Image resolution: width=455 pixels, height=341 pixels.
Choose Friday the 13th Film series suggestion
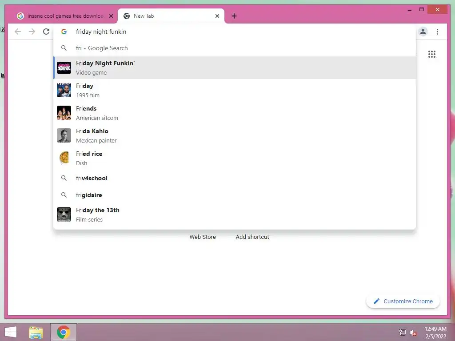tap(235, 214)
